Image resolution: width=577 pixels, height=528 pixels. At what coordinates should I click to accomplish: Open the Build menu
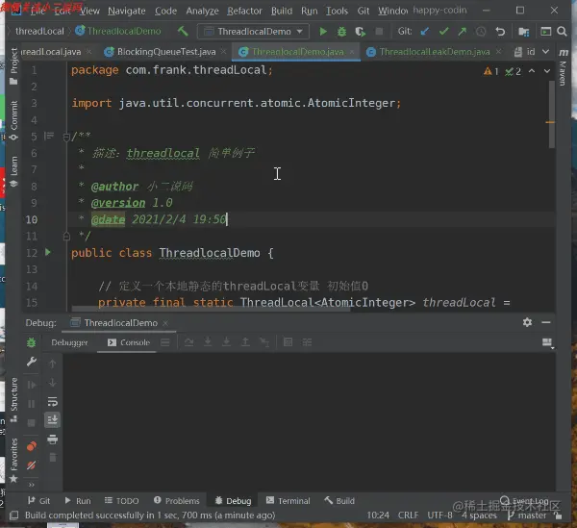pyautogui.click(x=282, y=11)
